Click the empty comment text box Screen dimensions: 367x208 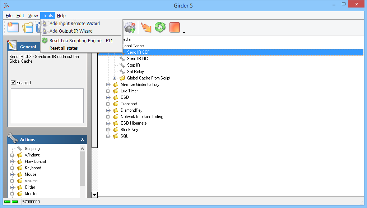pos(47,106)
